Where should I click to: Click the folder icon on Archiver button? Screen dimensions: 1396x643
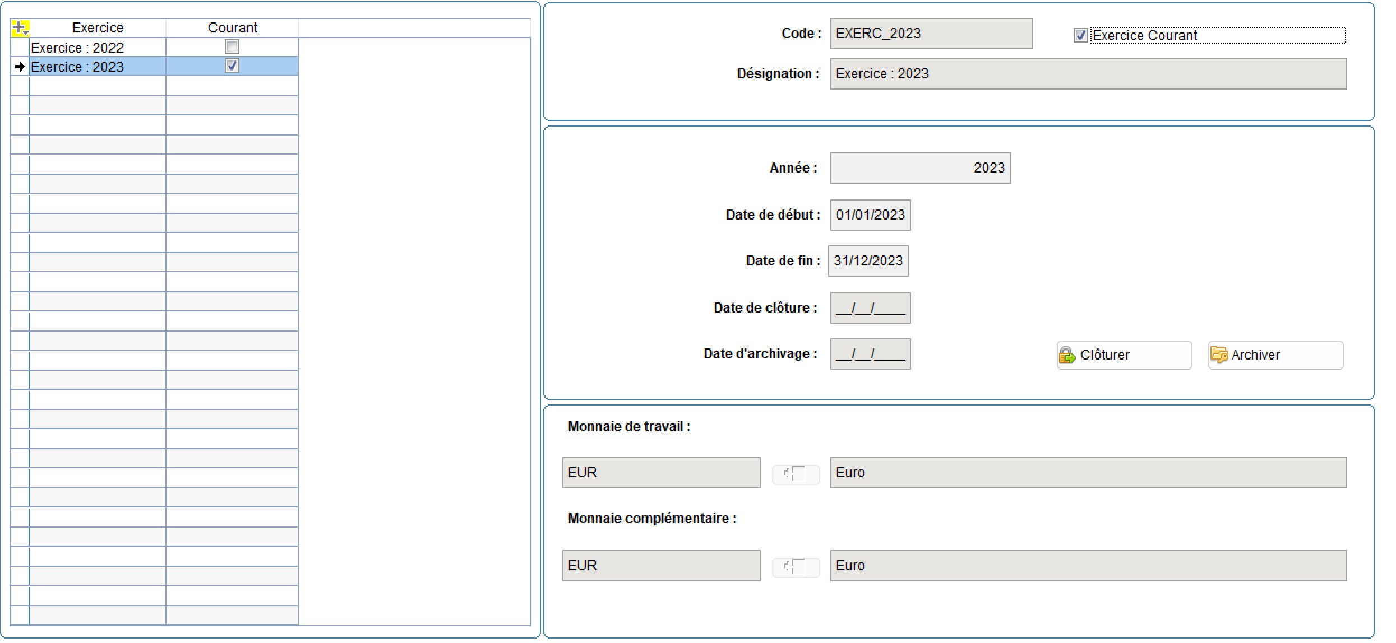[x=1219, y=355]
